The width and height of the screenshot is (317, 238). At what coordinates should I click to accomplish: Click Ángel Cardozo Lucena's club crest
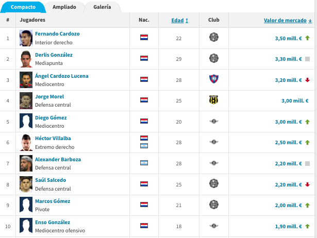[x=213, y=79]
